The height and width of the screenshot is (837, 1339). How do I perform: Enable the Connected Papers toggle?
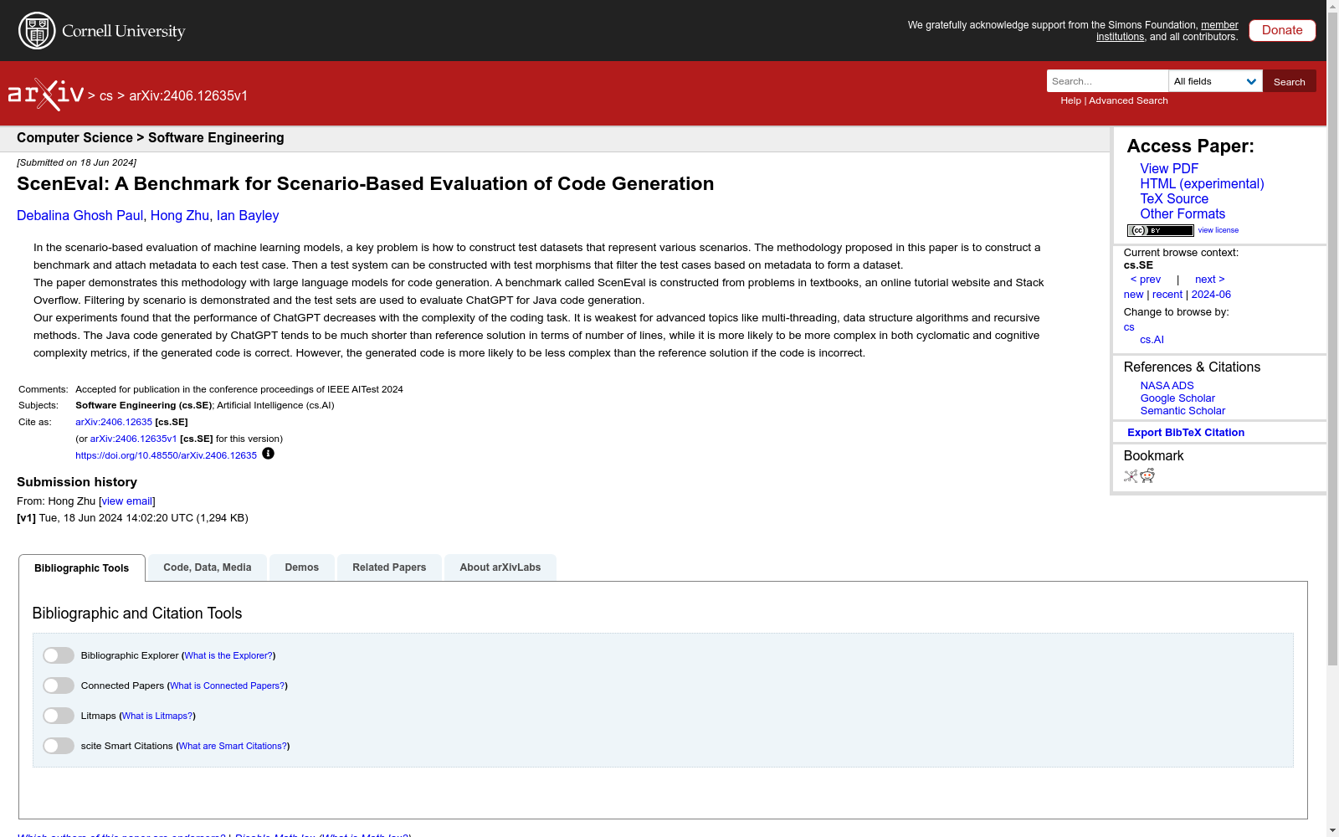coord(59,686)
